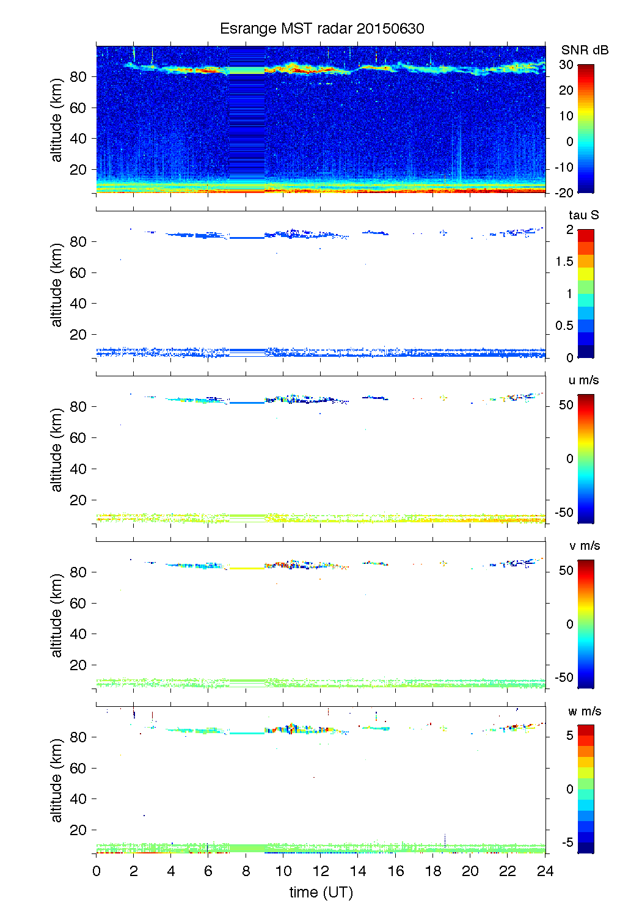
Task: Click the altitude (km) label of the SNR panel
Action: tap(57, 120)
